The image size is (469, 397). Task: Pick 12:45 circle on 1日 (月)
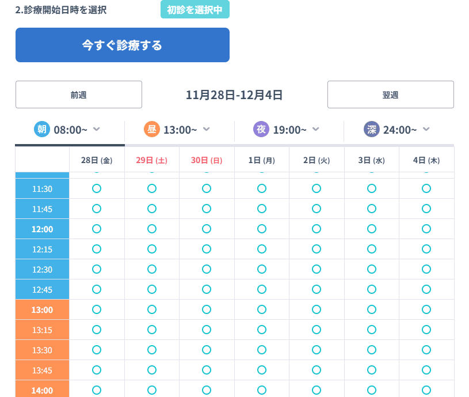pos(262,289)
